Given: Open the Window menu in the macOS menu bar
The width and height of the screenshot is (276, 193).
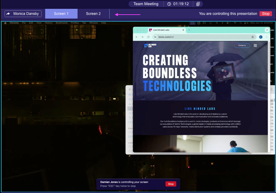Looking at the screenshot, I should pyautogui.click(x=93, y=23).
